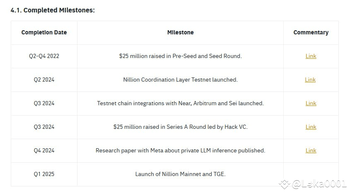The image size is (350, 193).
Task: Select the Milestone column header
Action: [180, 32]
